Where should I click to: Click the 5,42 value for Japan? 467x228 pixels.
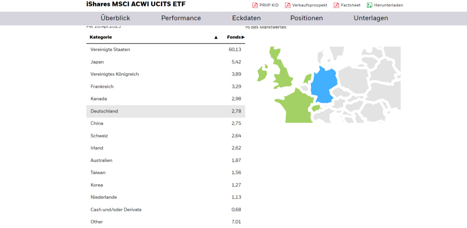(x=236, y=62)
